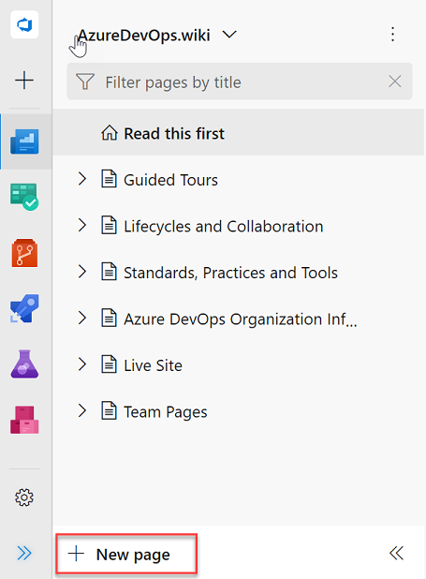Expand Azure DevOps Organization Inf... node
Viewport: 426px width, 579px height.
[82, 318]
